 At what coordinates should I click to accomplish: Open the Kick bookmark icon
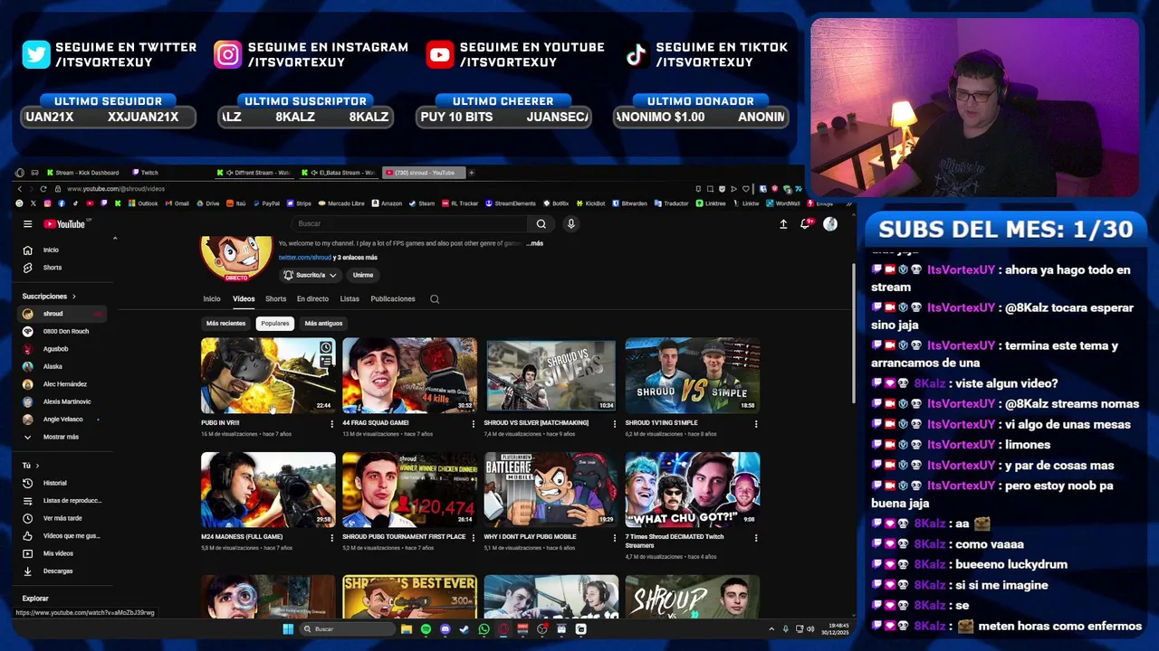click(x=118, y=203)
